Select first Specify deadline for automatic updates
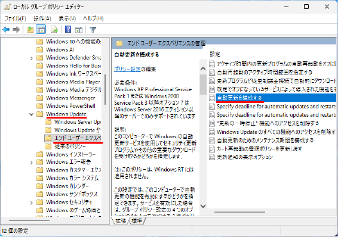 pyautogui.click(x=276, y=107)
